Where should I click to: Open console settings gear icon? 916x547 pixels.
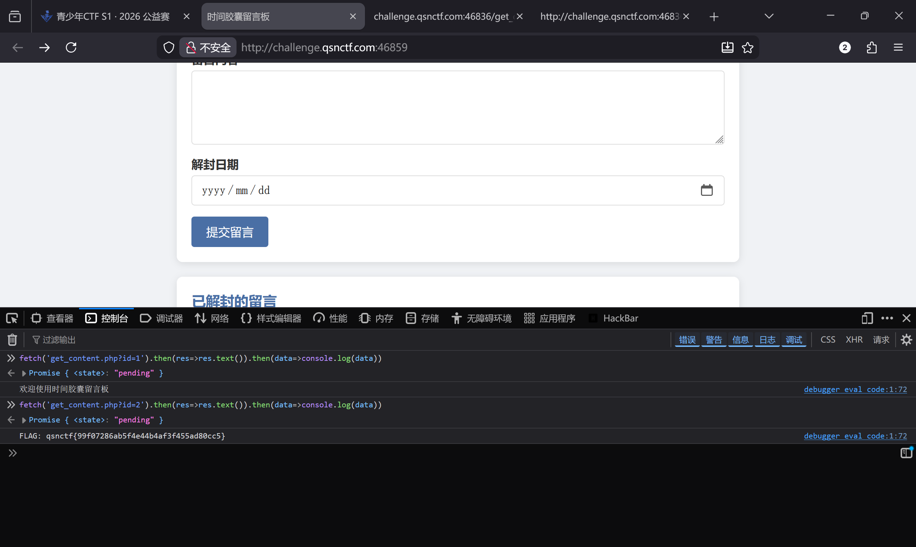tap(906, 339)
